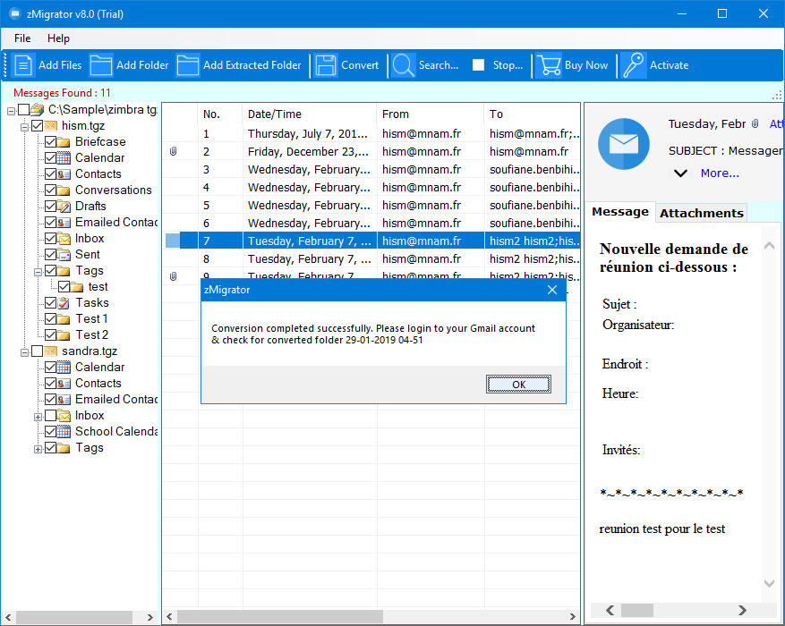Viewport: 785px width, 626px height.
Task: Click the School Calendar icon under sandra.tgz
Action: [x=64, y=432]
